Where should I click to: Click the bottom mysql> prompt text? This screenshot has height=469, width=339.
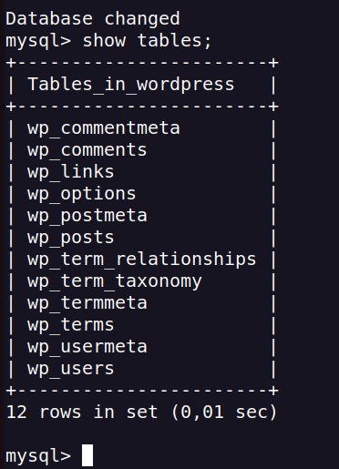pyautogui.click(x=38, y=456)
